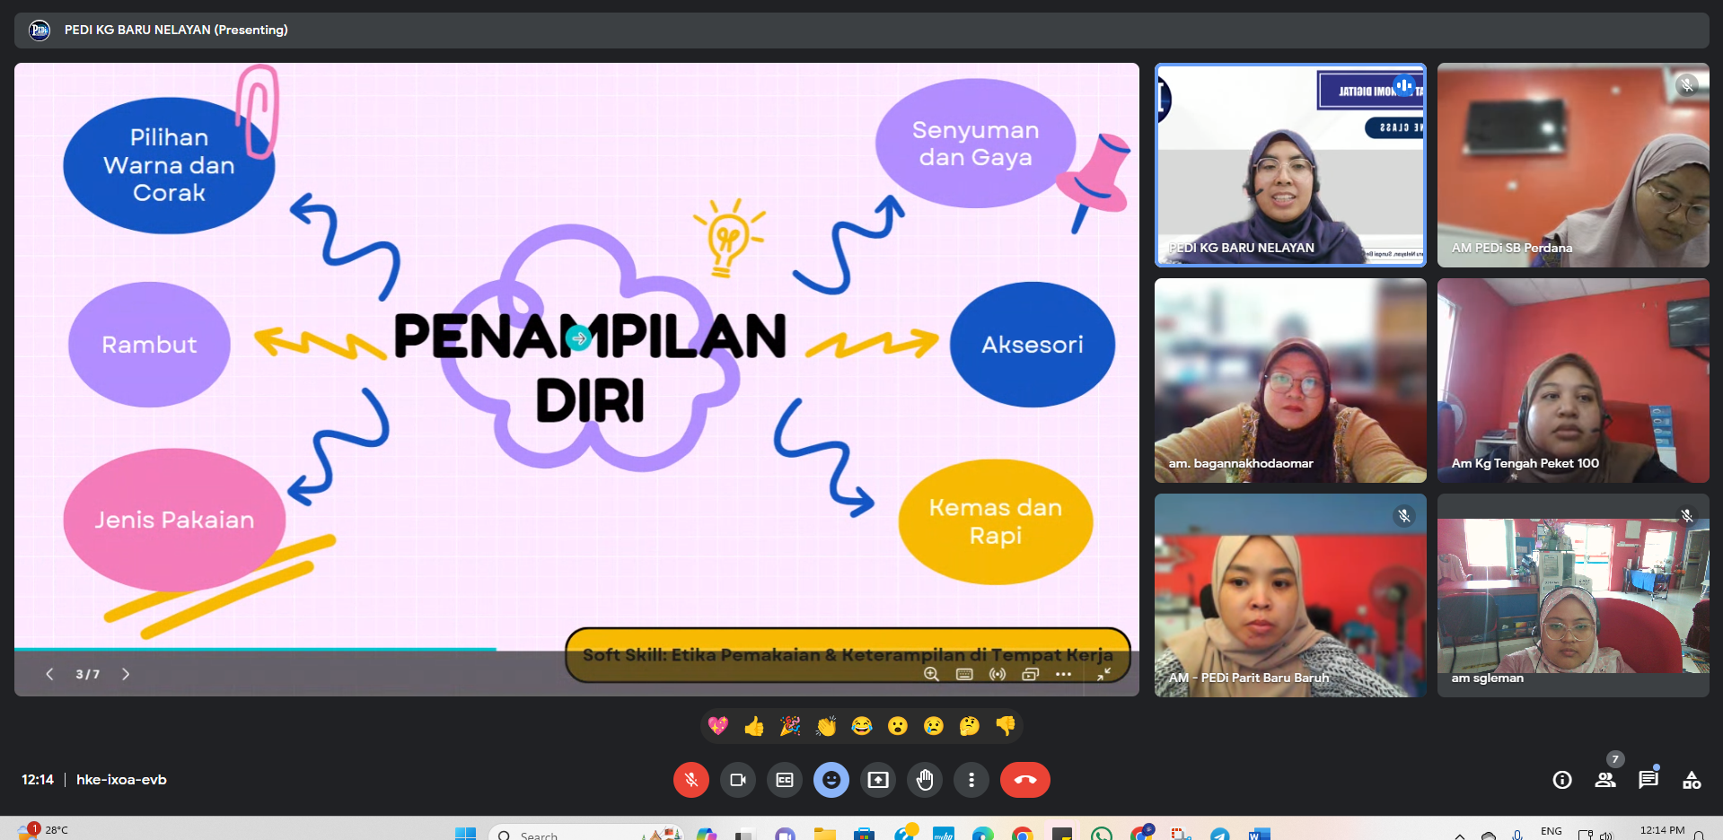Send the sparkling heart reaction
Image resolution: width=1723 pixels, height=840 pixels.
[718, 726]
